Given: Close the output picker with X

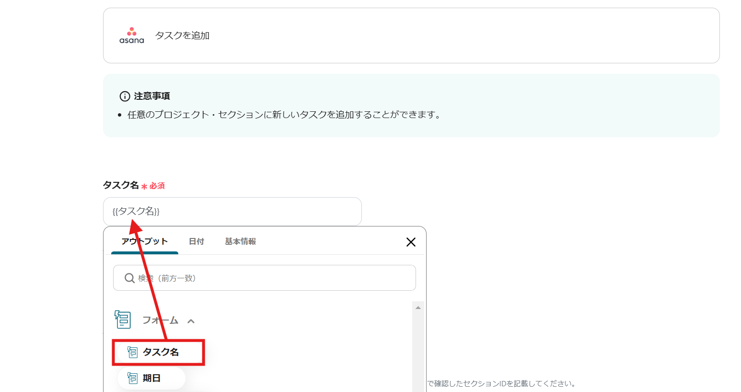Looking at the screenshot, I should point(411,242).
